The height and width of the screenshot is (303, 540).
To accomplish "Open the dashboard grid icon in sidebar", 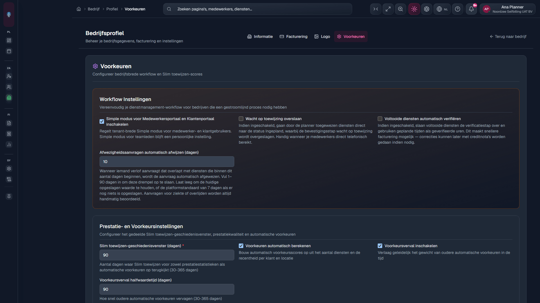I will (x=9, y=40).
